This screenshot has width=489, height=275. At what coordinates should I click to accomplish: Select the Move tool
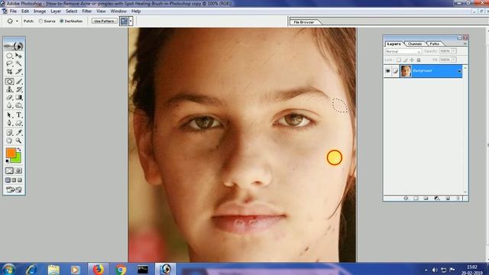18,56
